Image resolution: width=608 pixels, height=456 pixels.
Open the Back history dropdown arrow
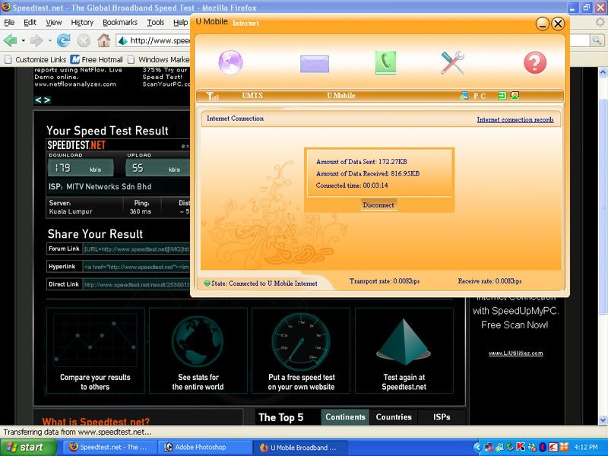[24, 40]
